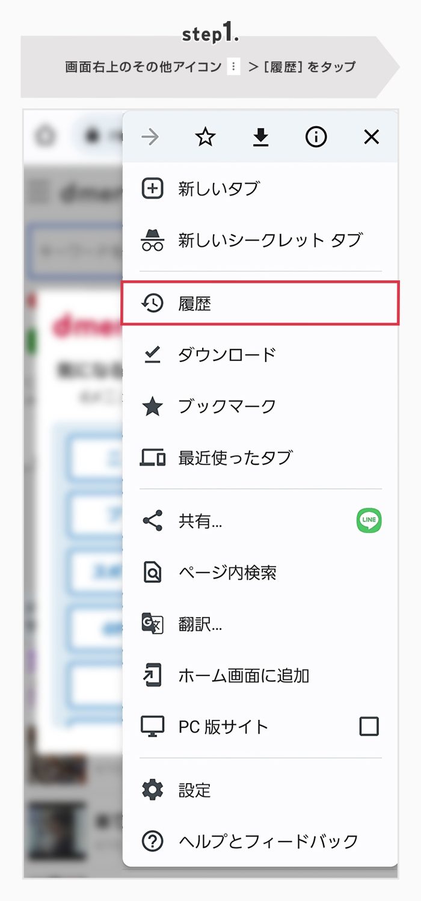This screenshot has height=901, width=421.
Task: Tap the history clock icon
Action: [152, 304]
